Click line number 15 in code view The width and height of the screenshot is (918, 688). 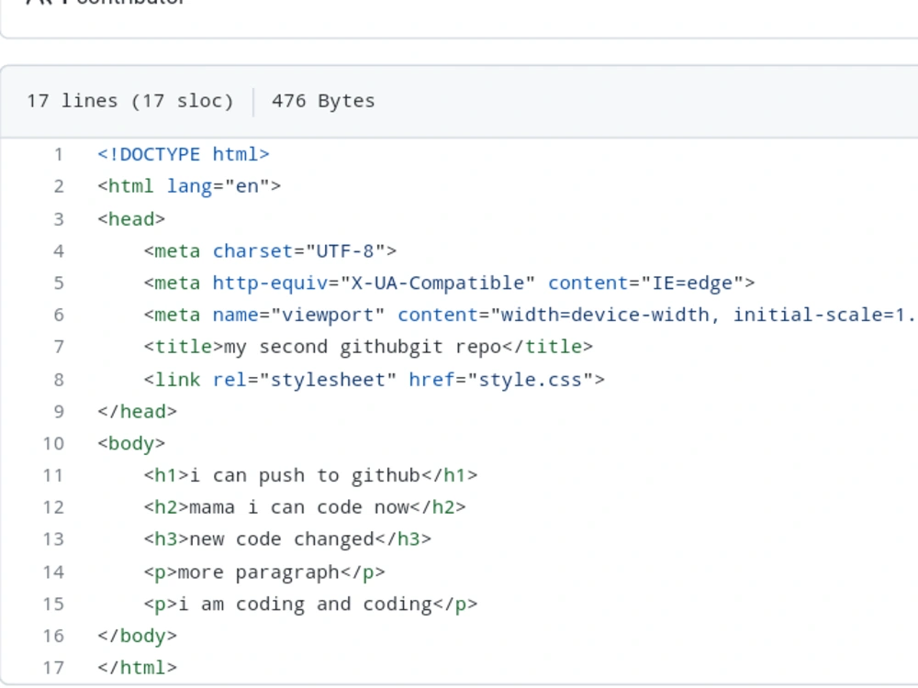pos(52,604)
